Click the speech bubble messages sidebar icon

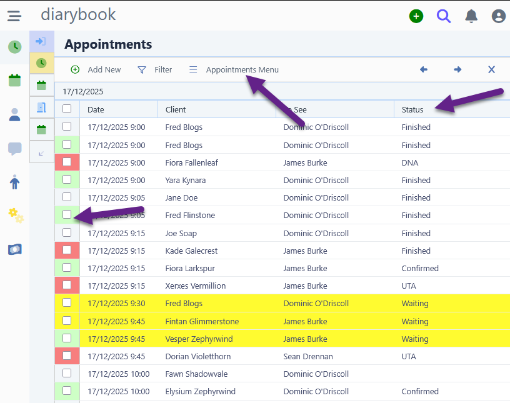tap(14, 149)
